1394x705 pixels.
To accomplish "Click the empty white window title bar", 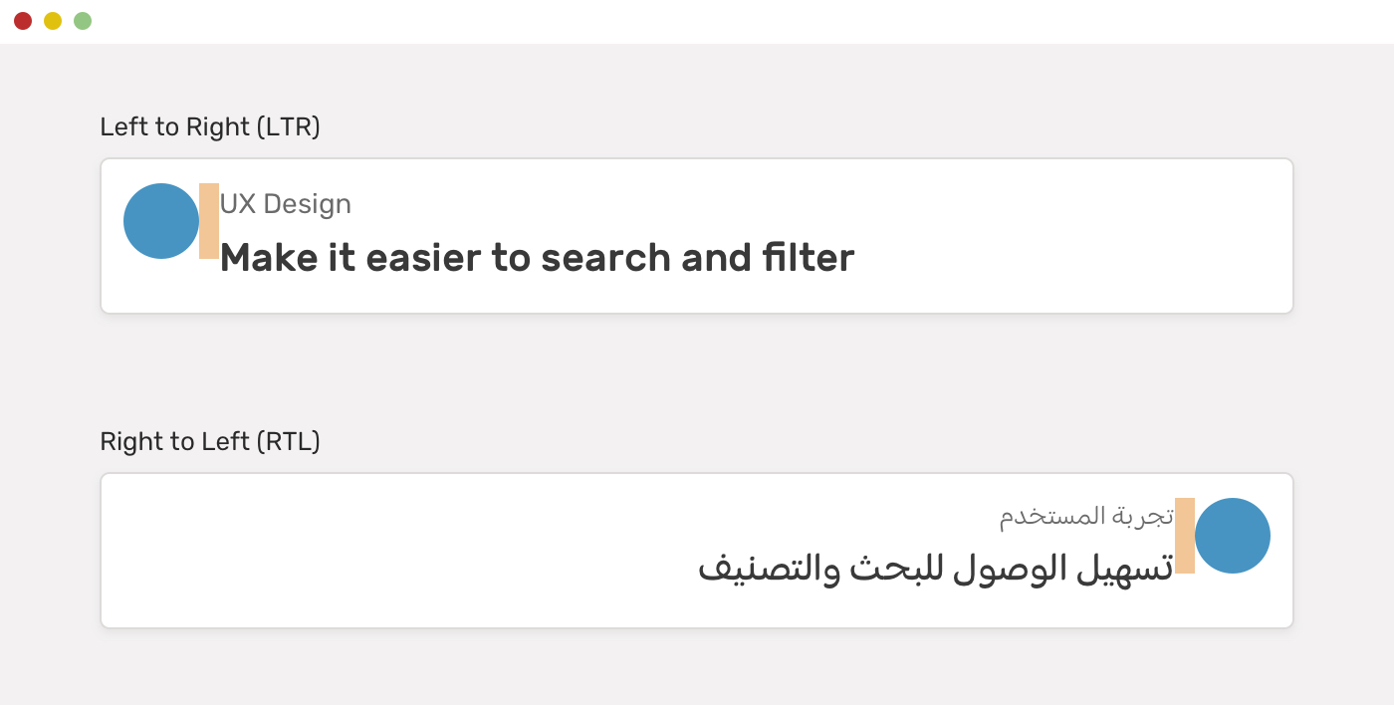I will 697,21.
